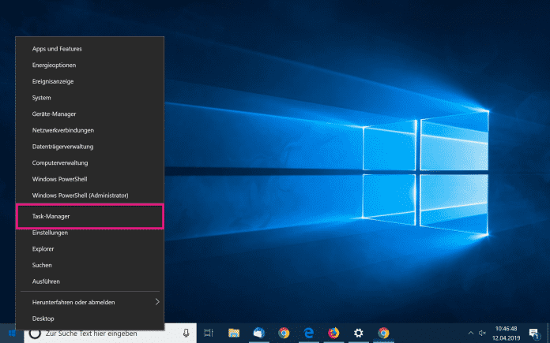
Task: Open Ausführen from the menu
Action: pos(46,281)
